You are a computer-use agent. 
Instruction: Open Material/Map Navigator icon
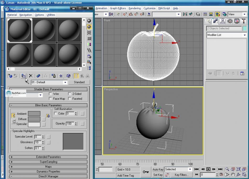coord(89,68)
